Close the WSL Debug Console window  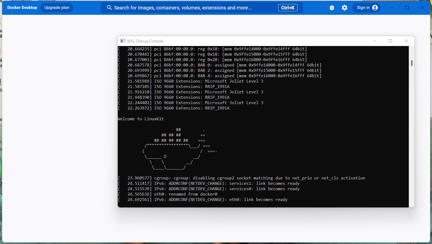pos(406,41)
